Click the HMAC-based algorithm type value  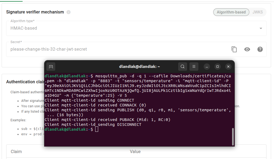coord(24,28)
